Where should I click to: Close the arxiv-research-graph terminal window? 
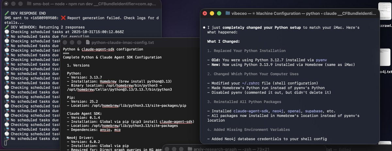[x=167, y=149]
